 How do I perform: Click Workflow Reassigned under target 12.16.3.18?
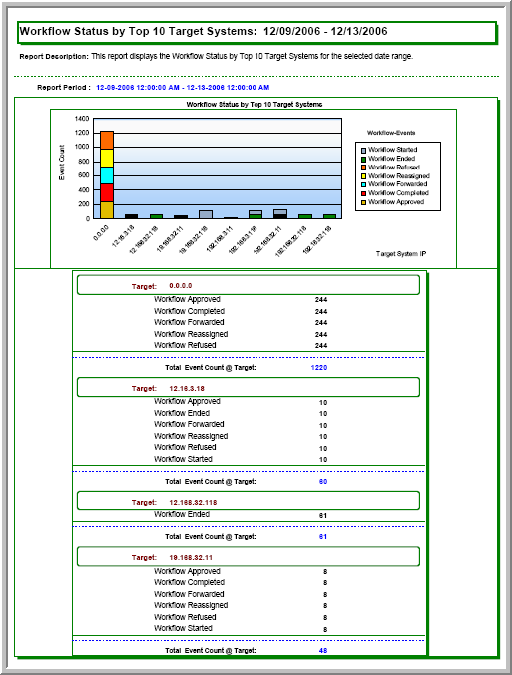coord(191,436)
